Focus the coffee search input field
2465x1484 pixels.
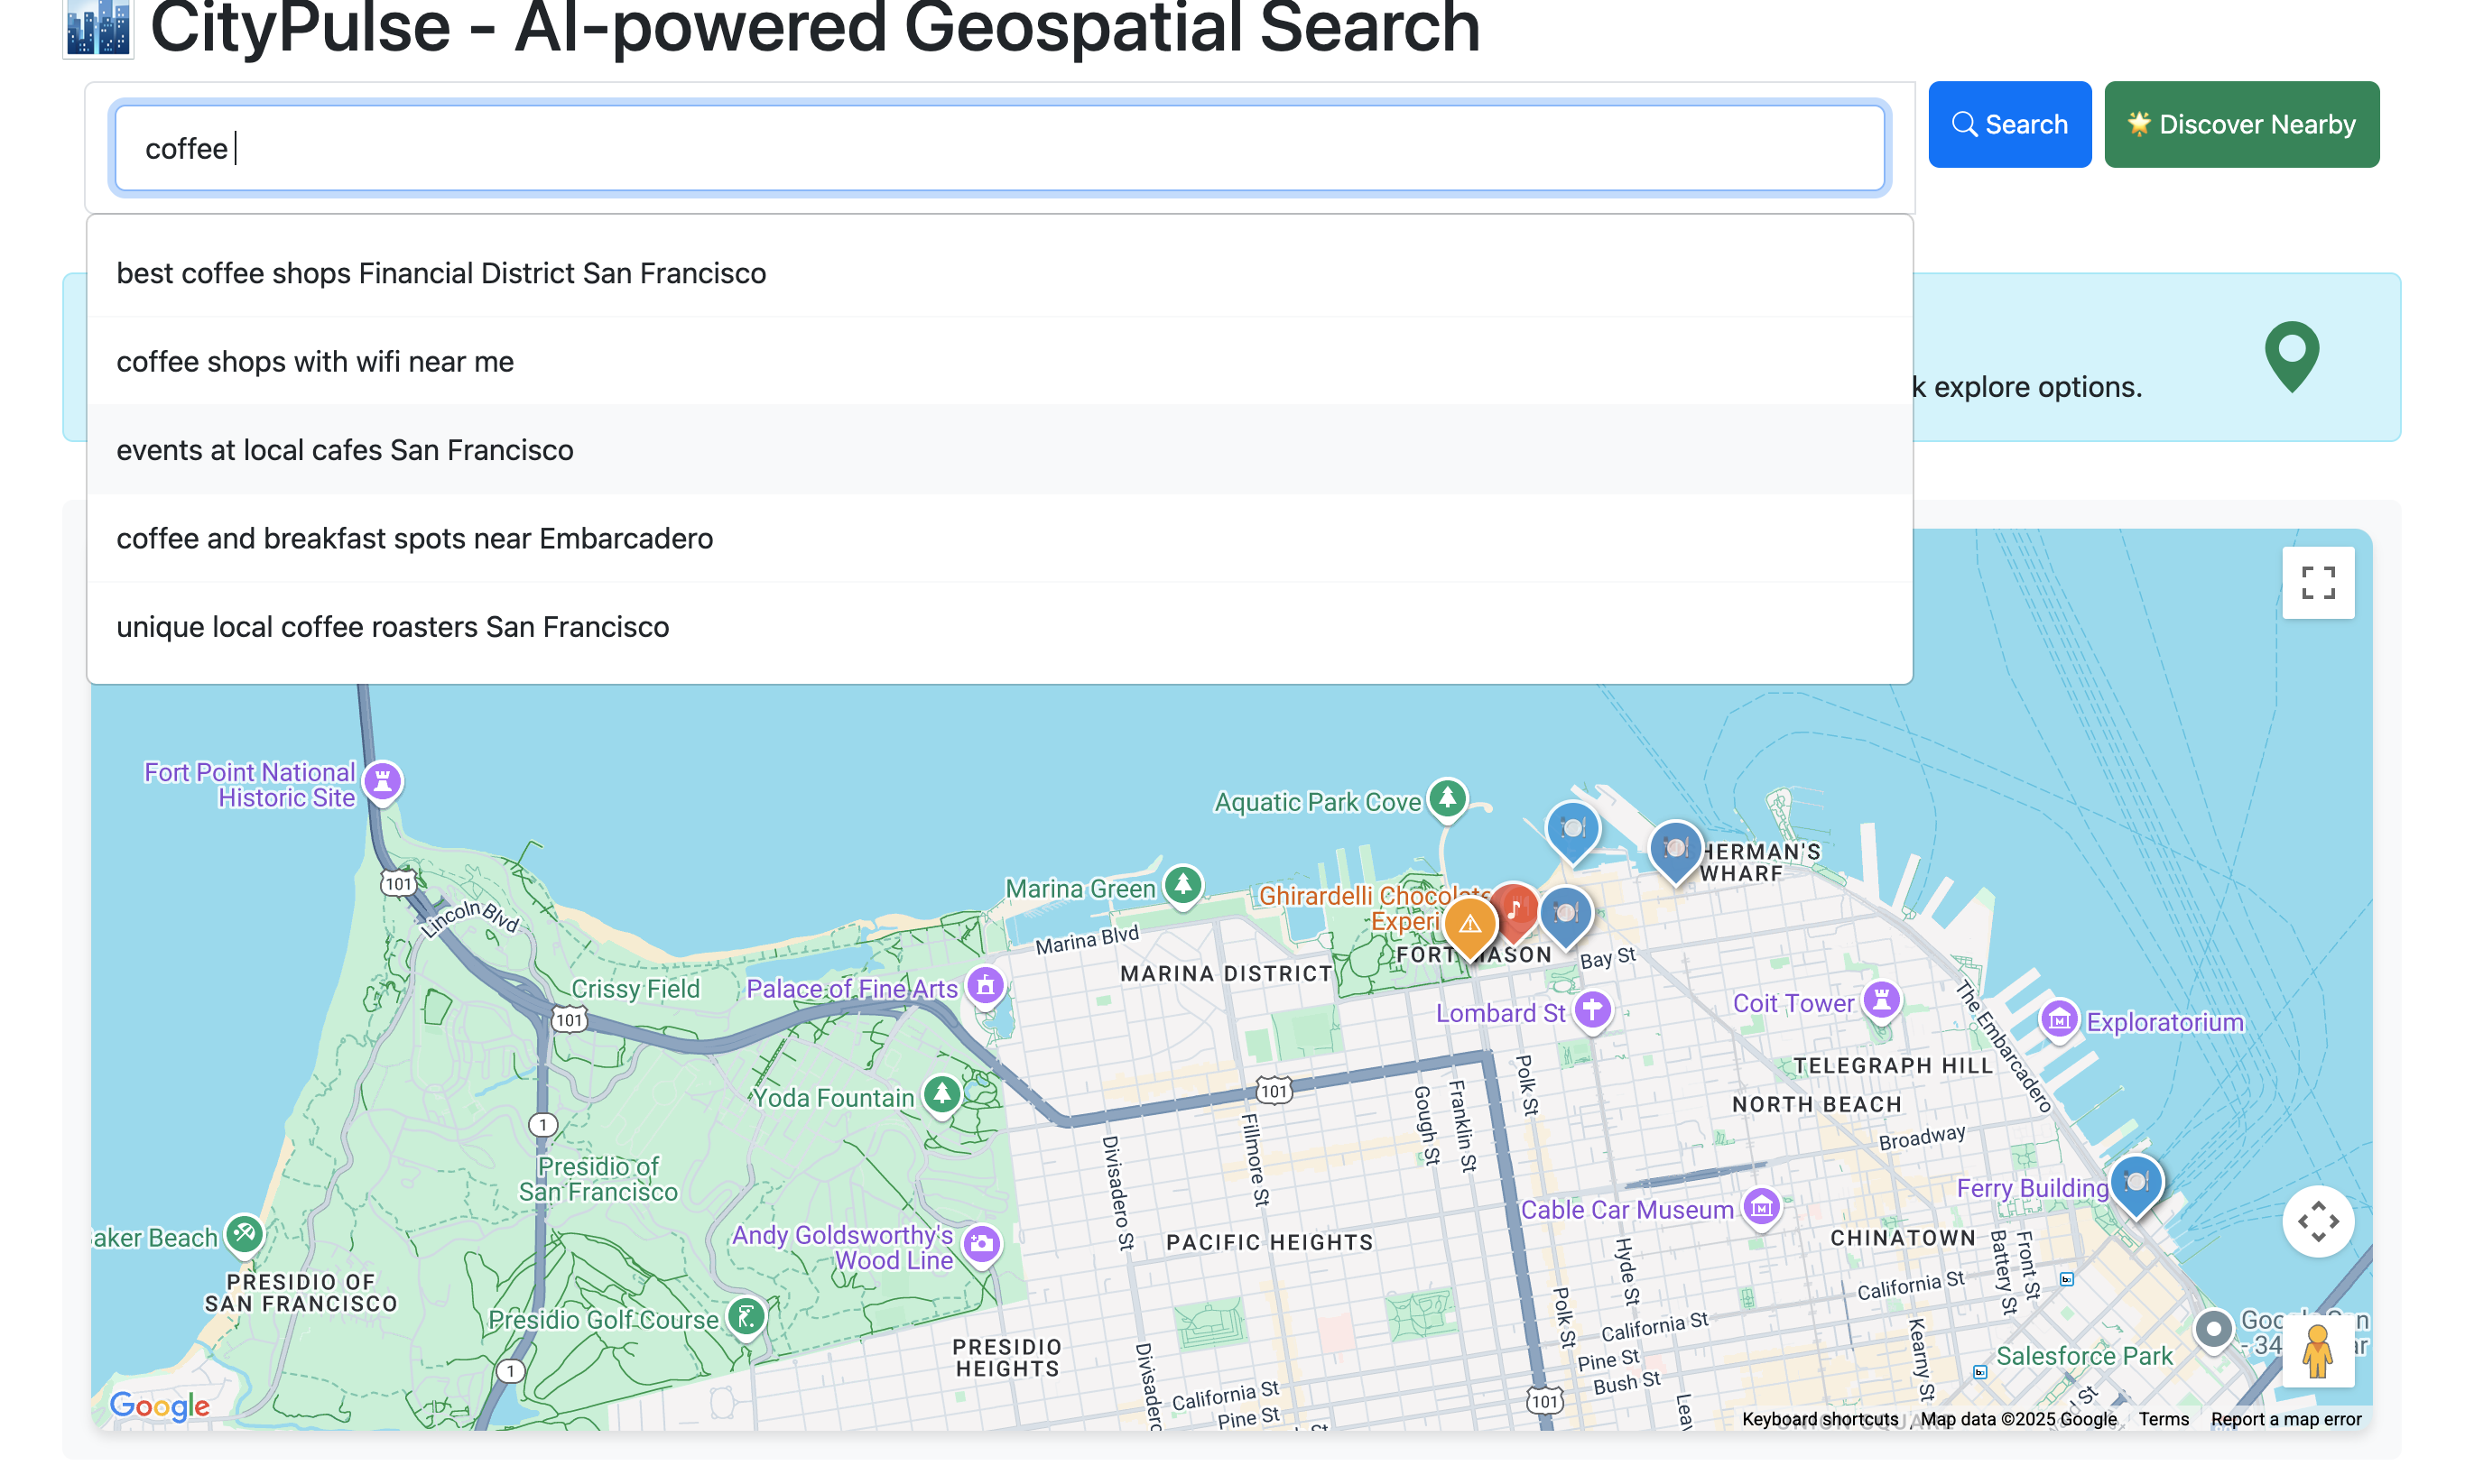[x=1000, y=149]
